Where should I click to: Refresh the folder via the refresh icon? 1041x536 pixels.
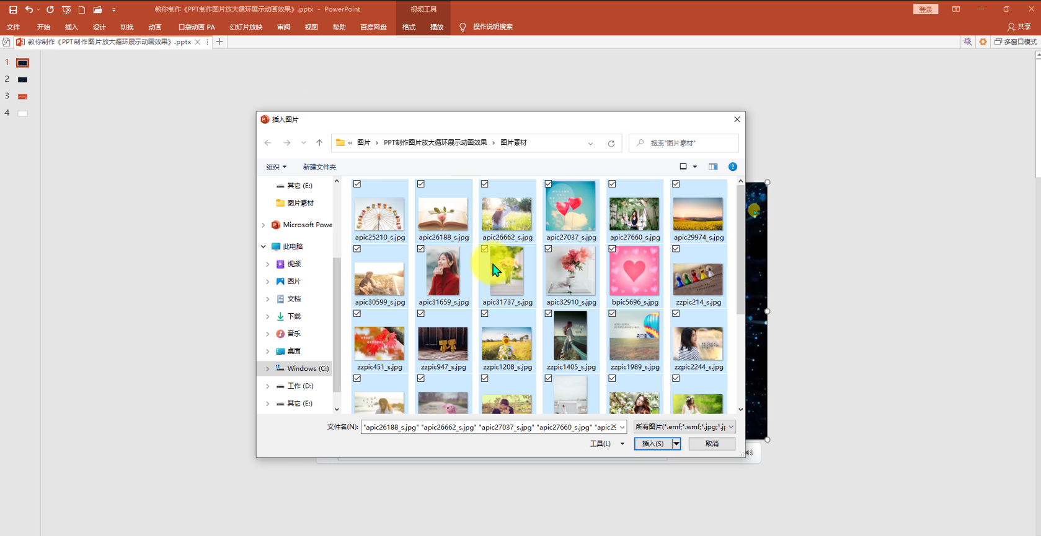click(611, 143)
